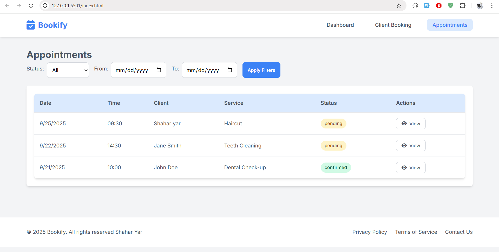
Task: Click the red Opera extension icon
Action: (439, 6)
